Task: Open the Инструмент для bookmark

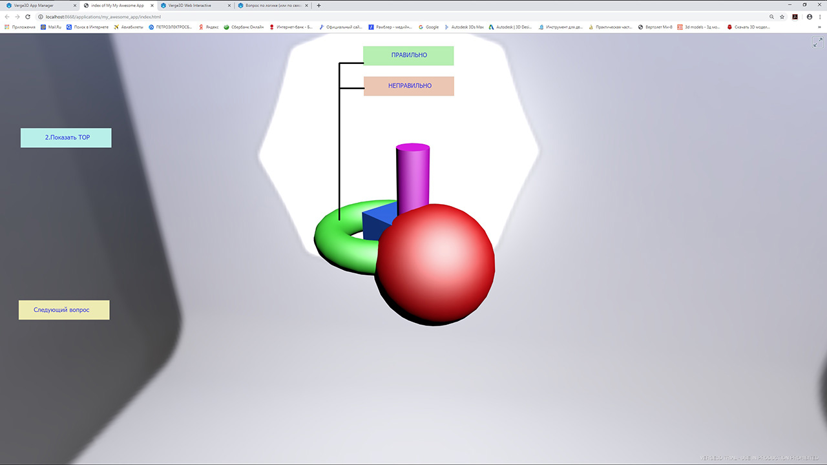Action: click(x=561, y=27)
